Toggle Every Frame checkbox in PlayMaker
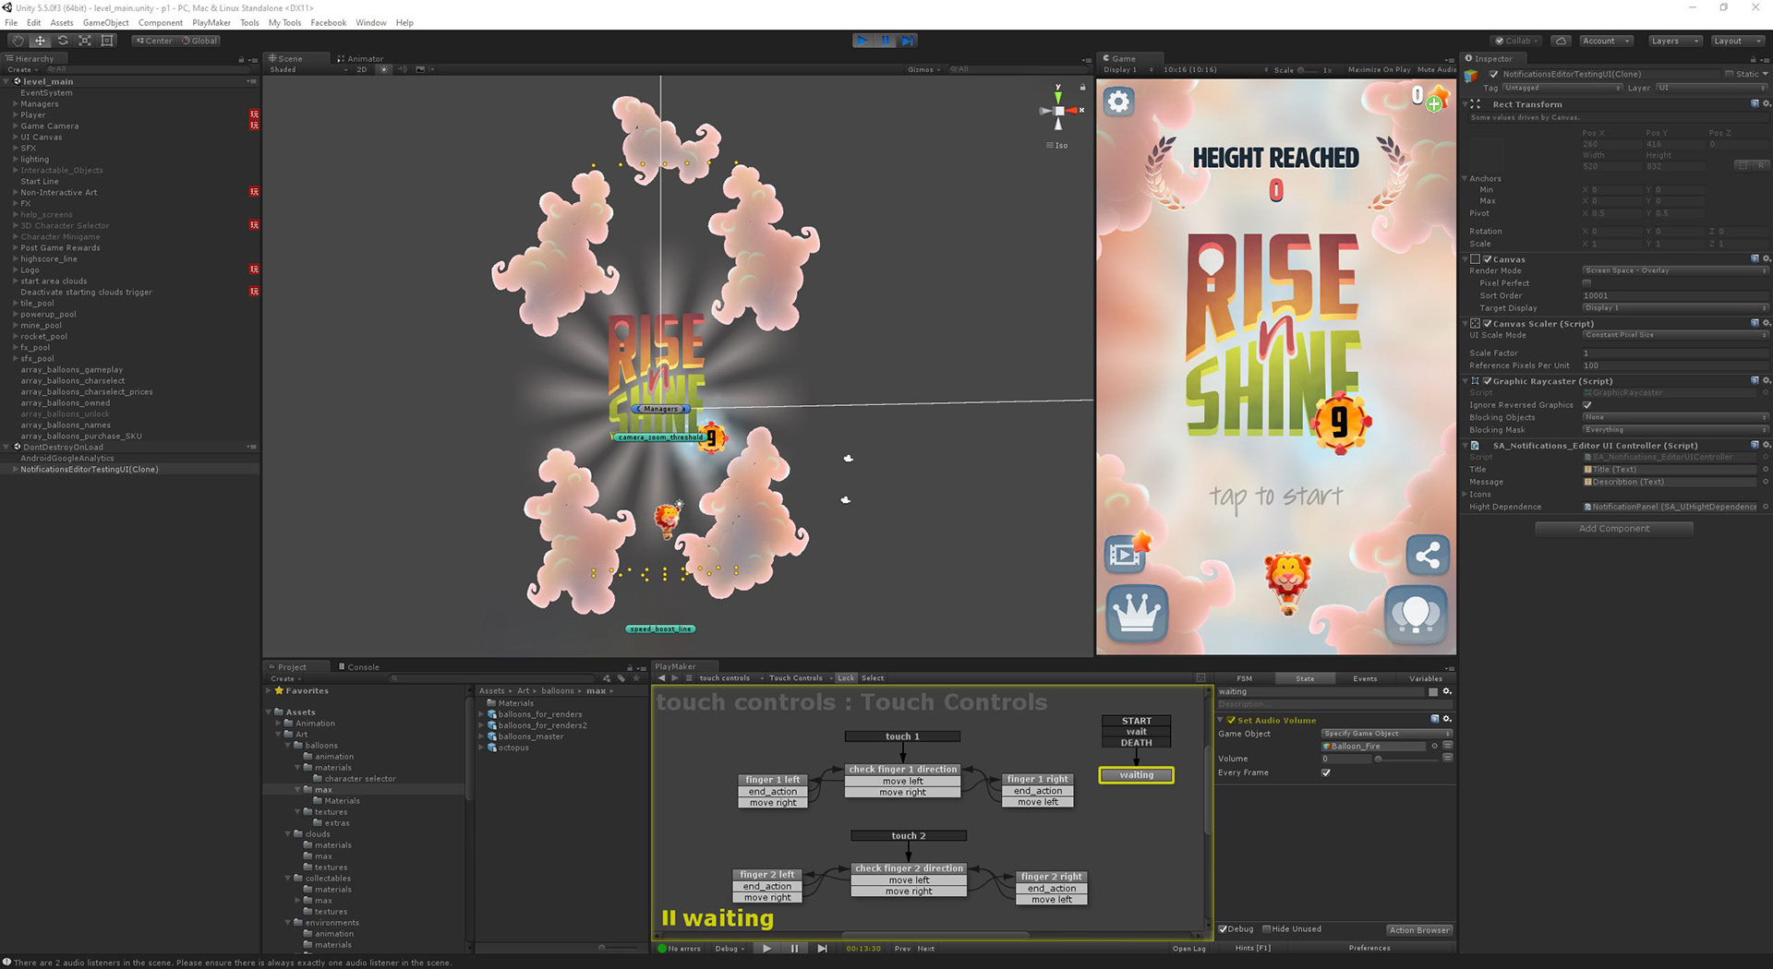Viewport: 1773px width, 969px height. coord(1326,772)
